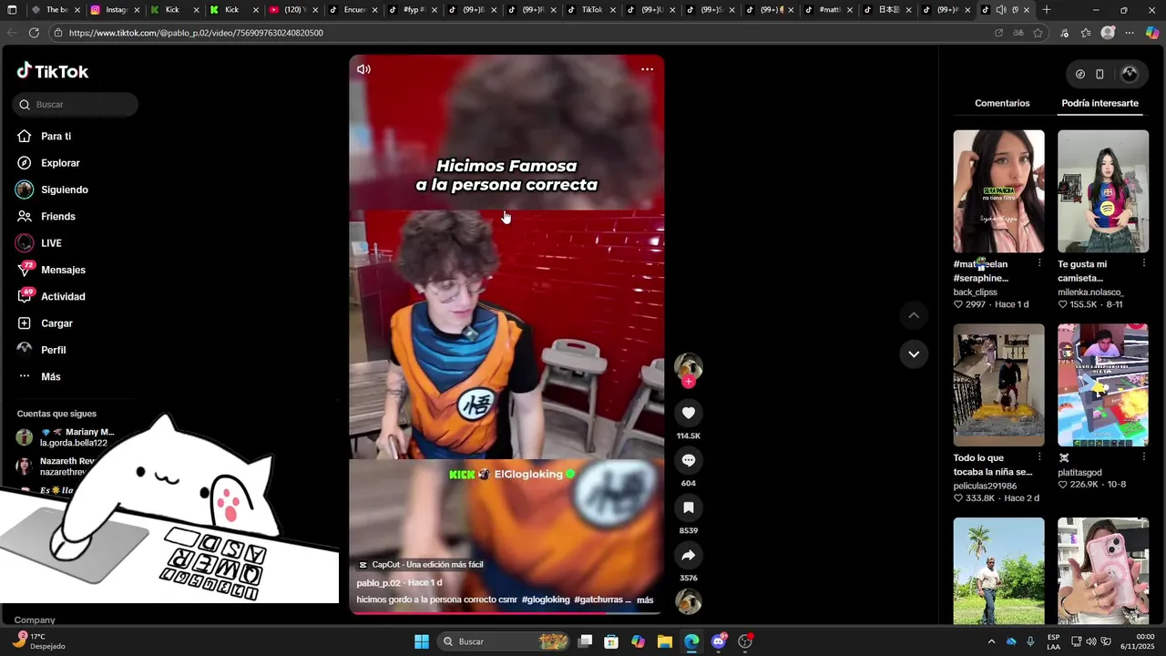Switch to the Instagram browser tab

(x=117, y=10)
